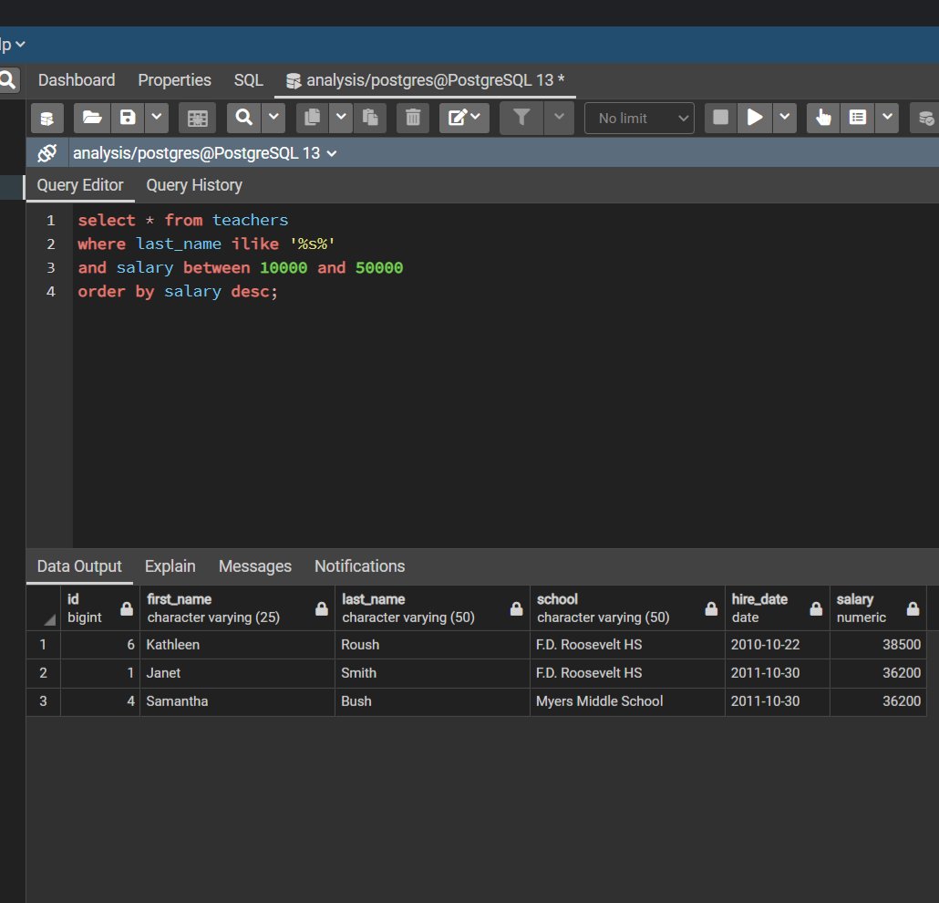Open the No limit rows dropdown
The width and height of the screenshot is (939, 903).
click(639, 118)
